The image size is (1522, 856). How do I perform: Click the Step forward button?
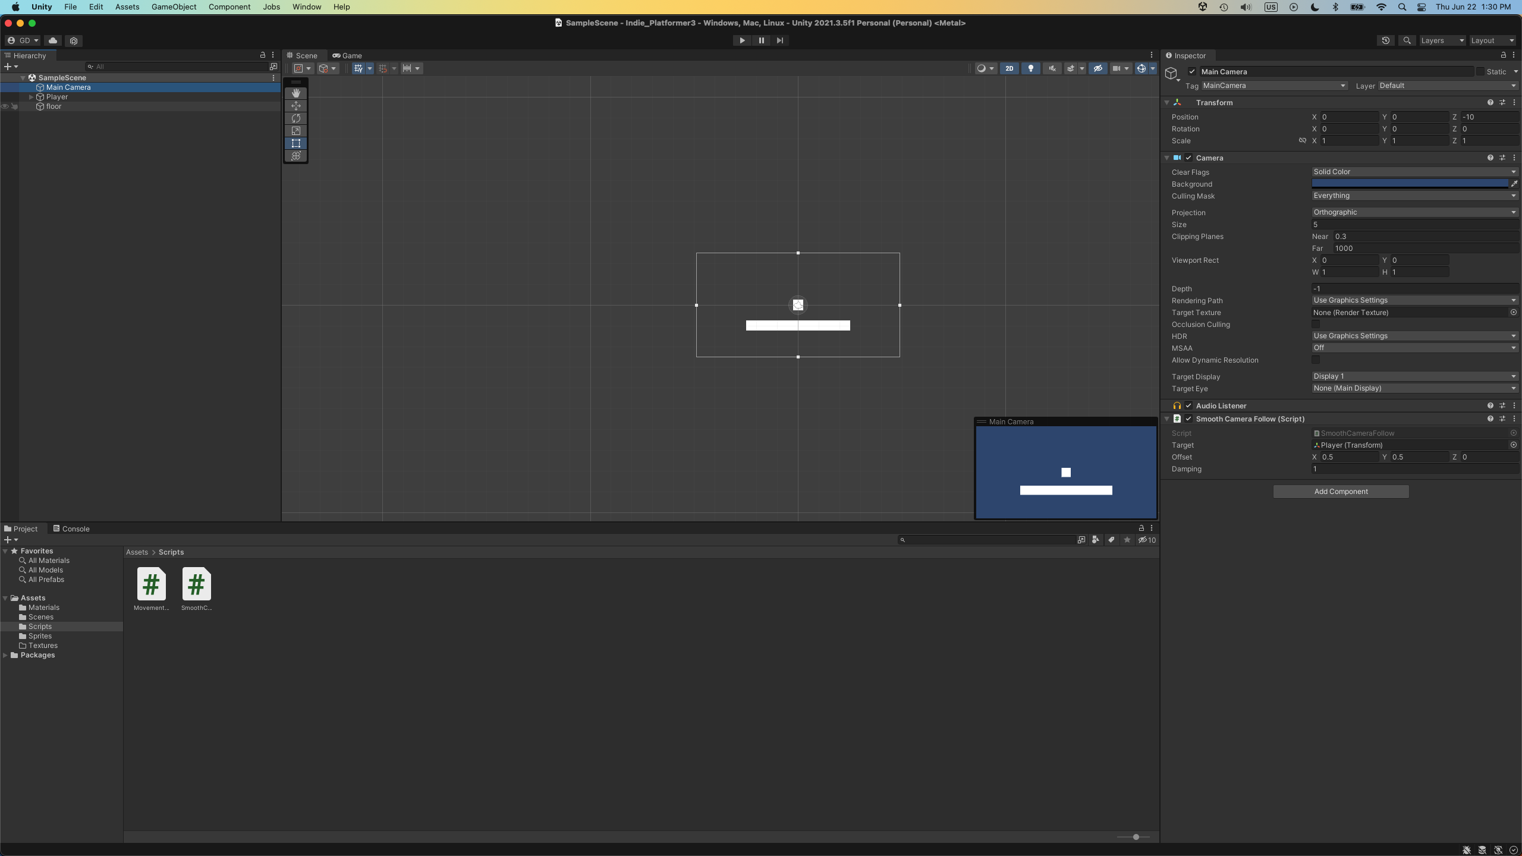pos(779,40)
